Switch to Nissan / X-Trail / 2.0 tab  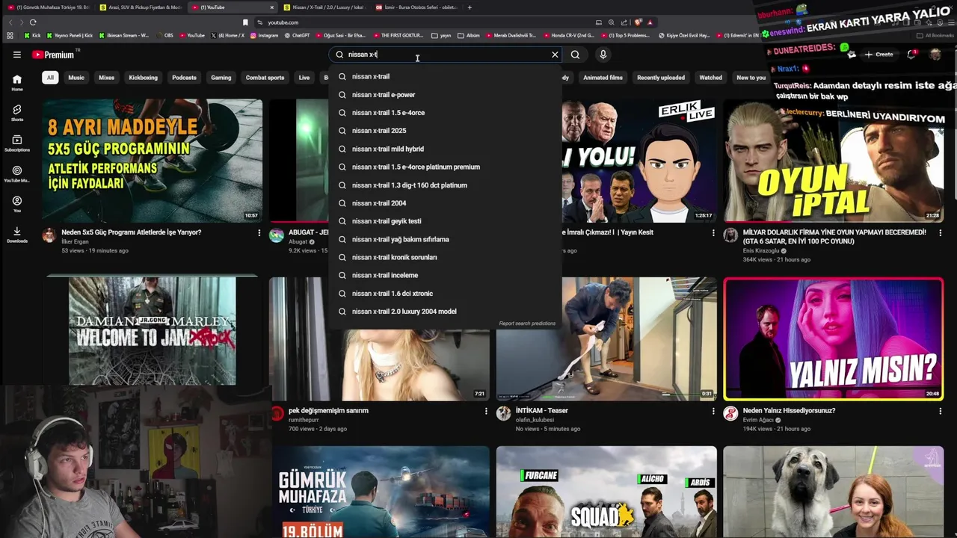point(324,7)
